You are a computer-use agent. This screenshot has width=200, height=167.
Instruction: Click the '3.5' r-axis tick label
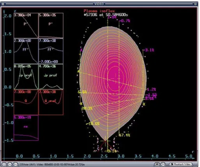[x=138, y=156]
